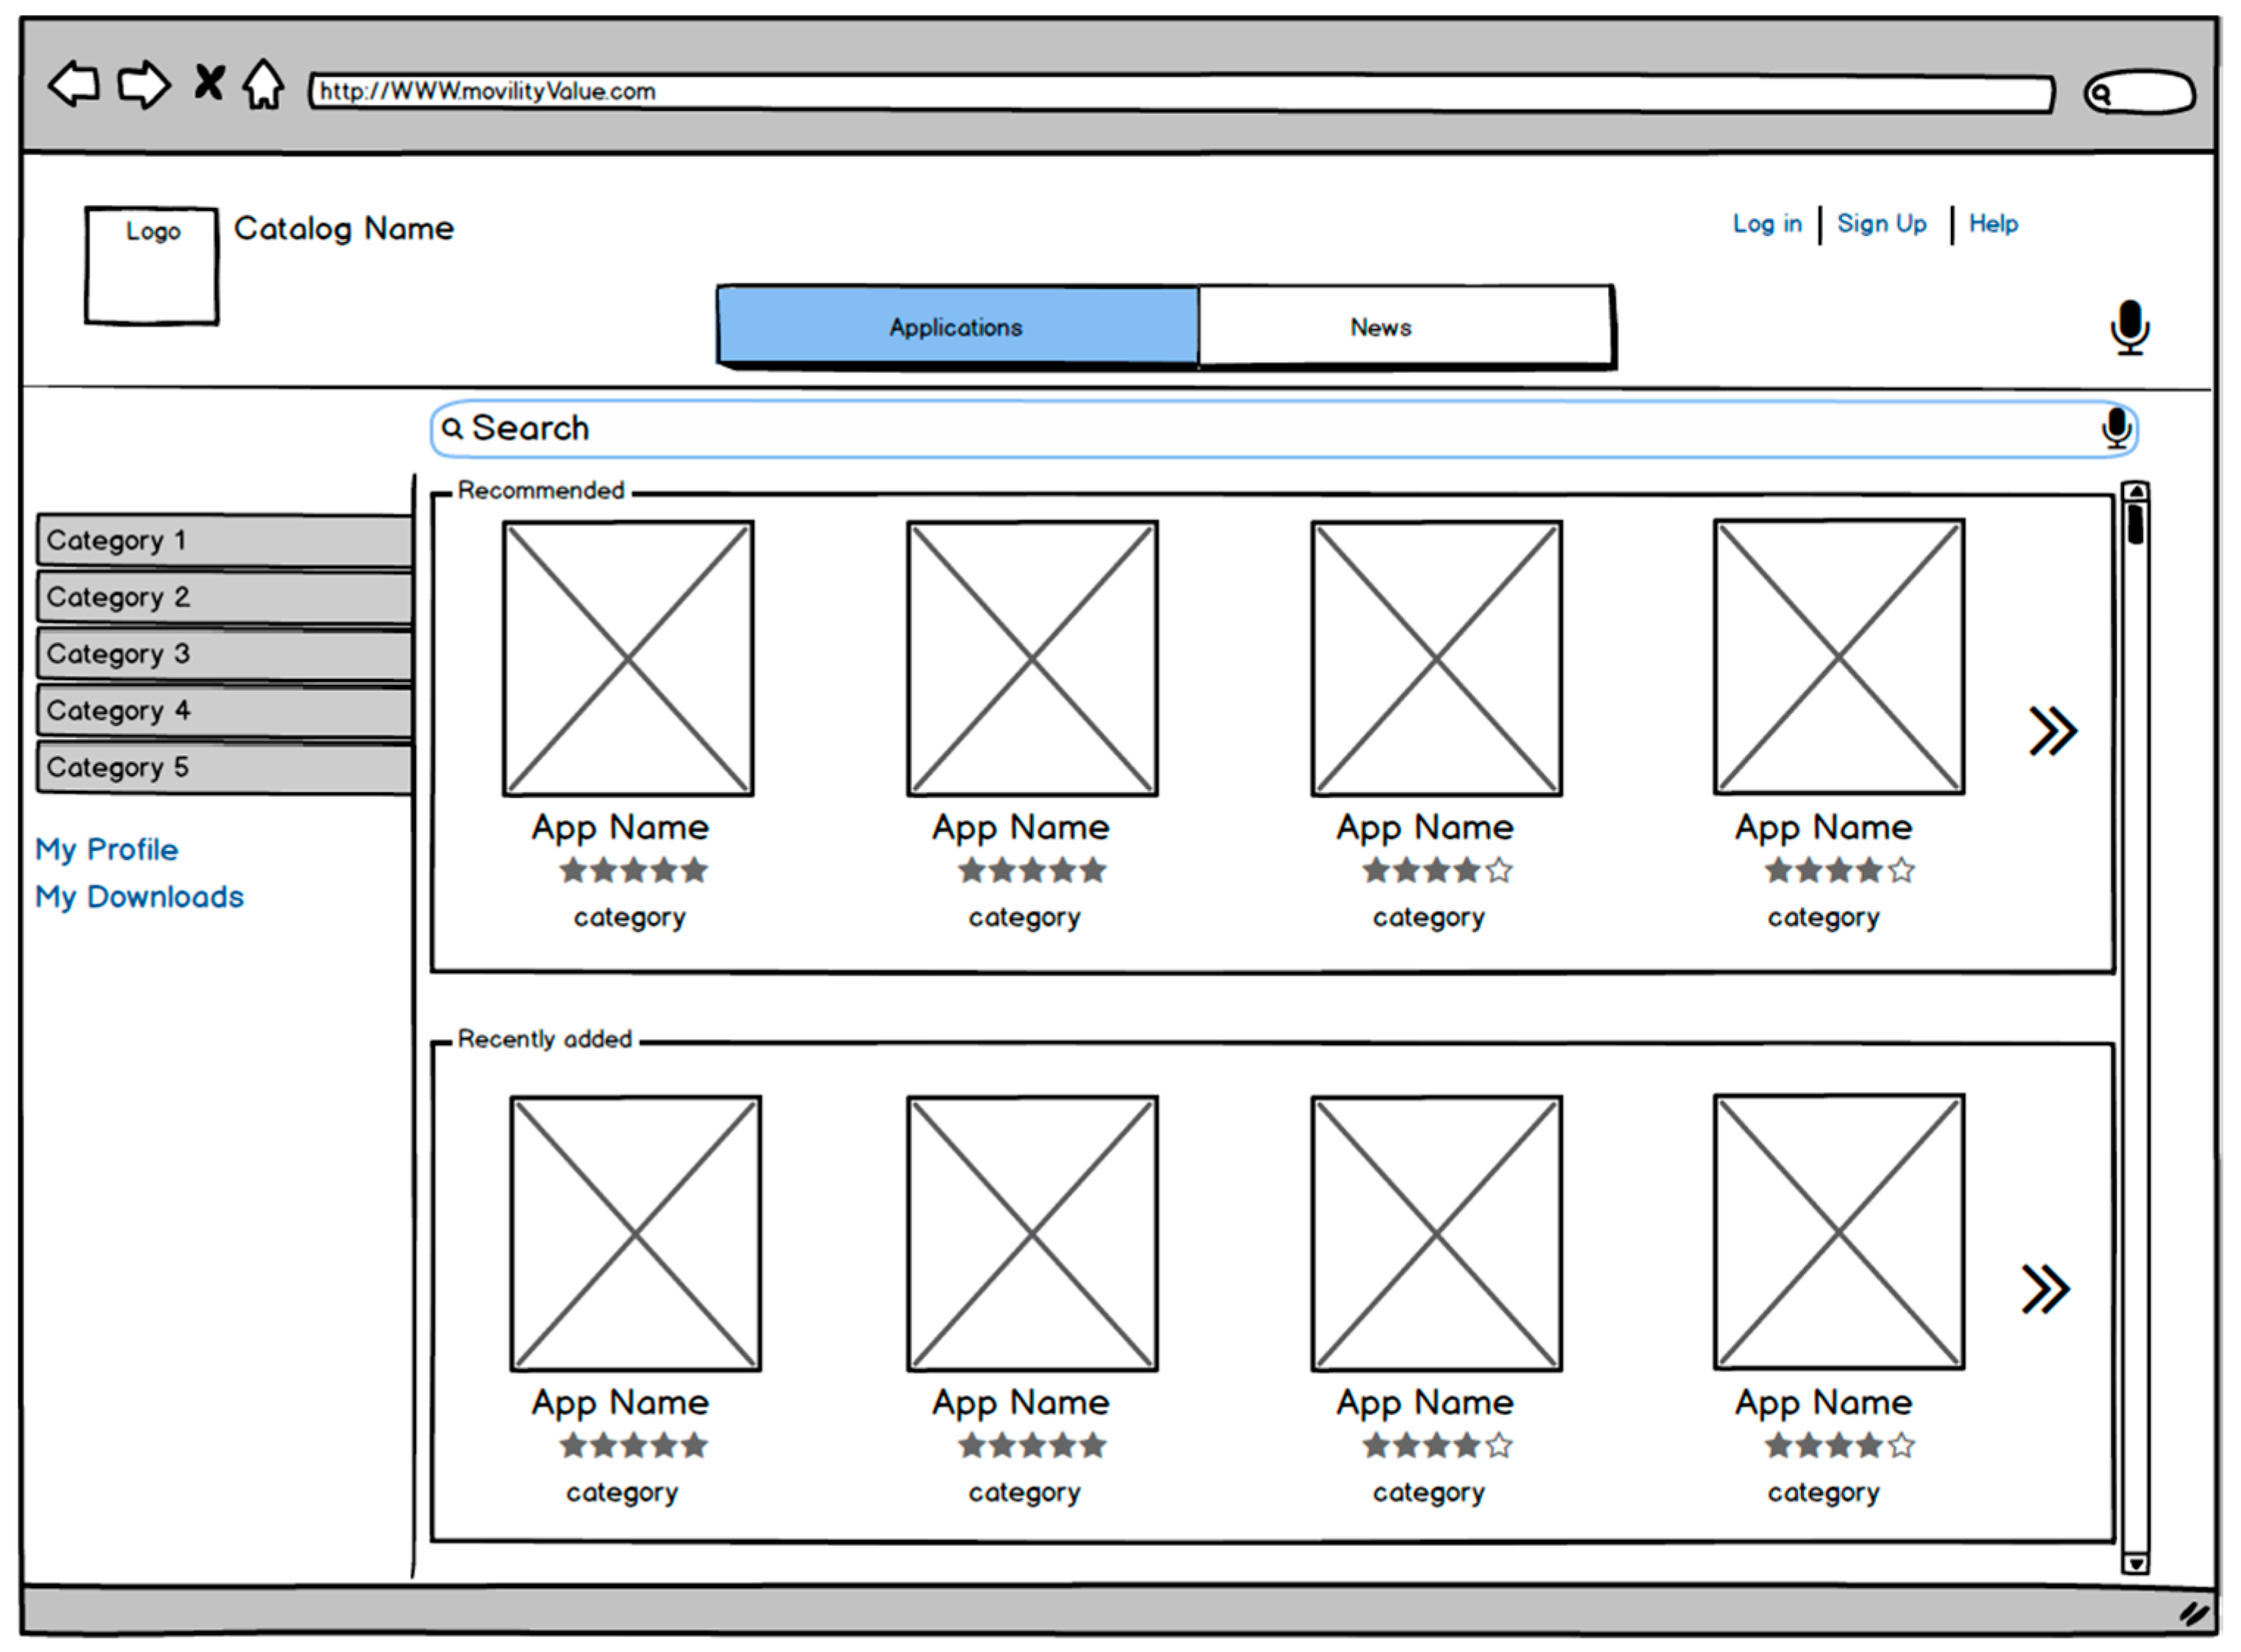Click the browser back arrow icon
2241x1652 pixels.
[x=75, y=84]
